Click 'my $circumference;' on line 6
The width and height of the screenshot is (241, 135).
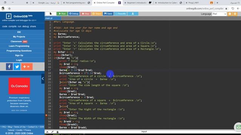pos(67,37)
